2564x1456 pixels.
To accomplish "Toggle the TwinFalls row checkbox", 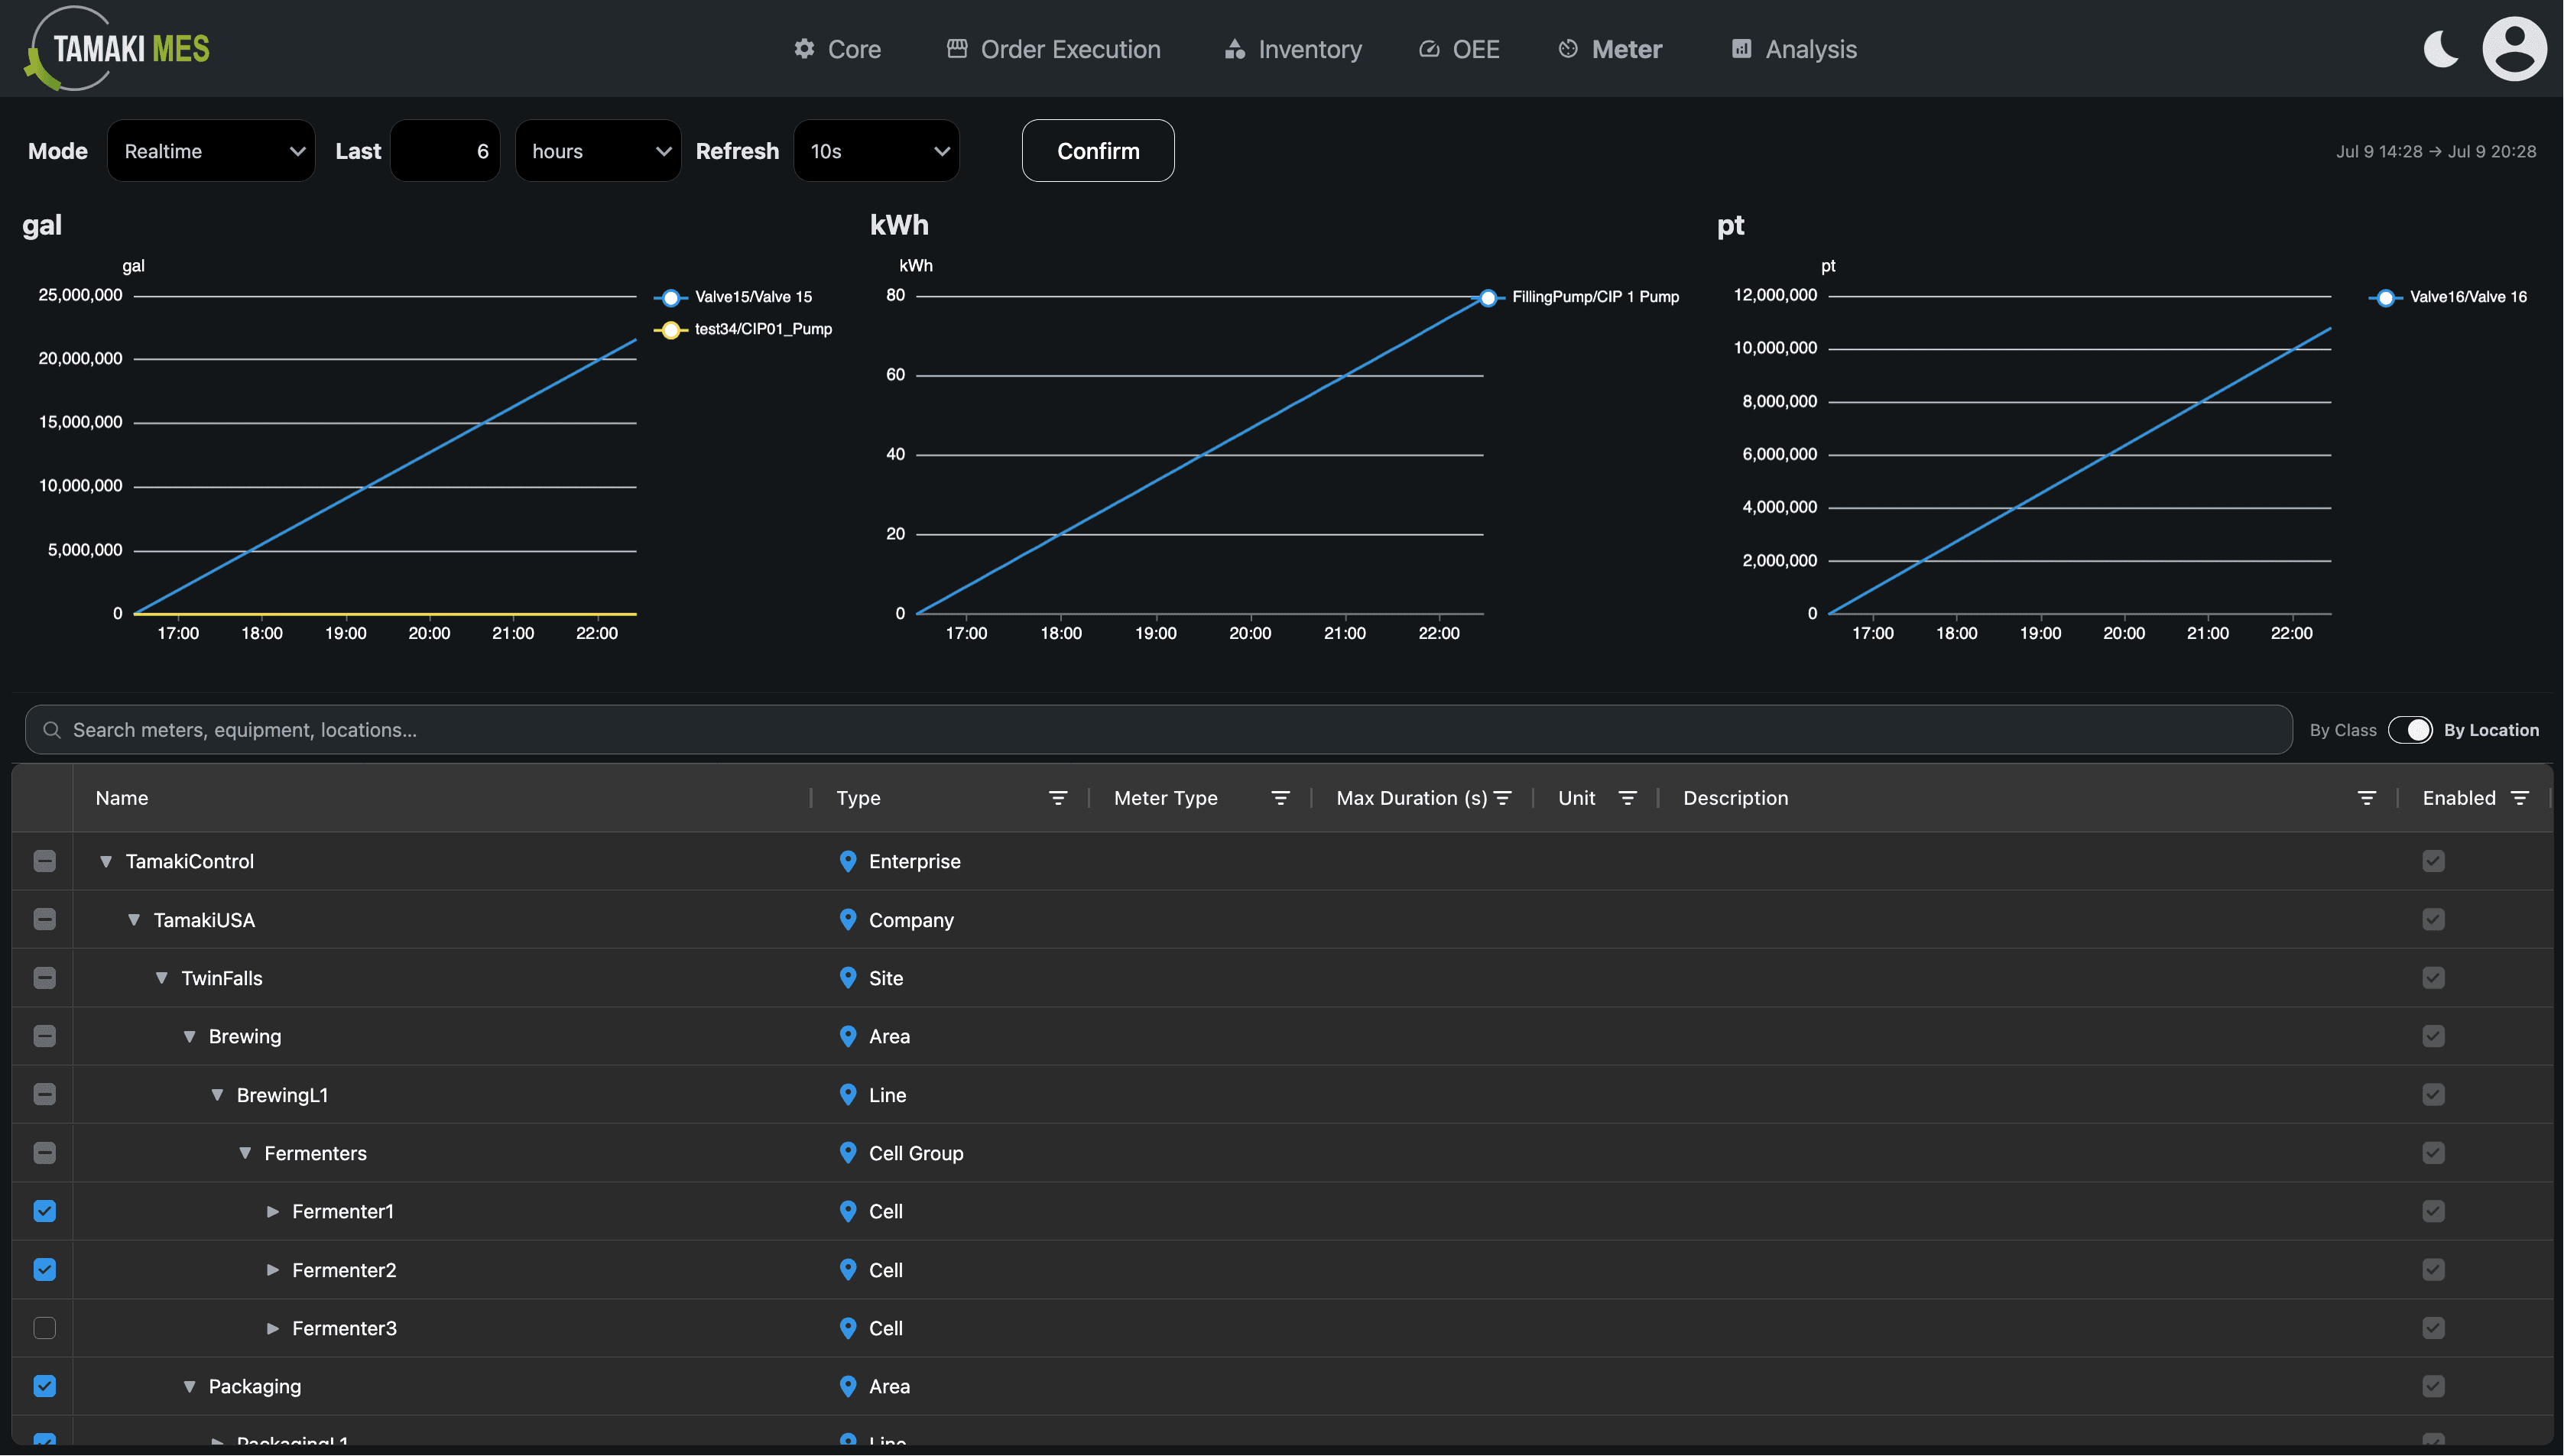I will pyautogui.click(x=44, y=978).
